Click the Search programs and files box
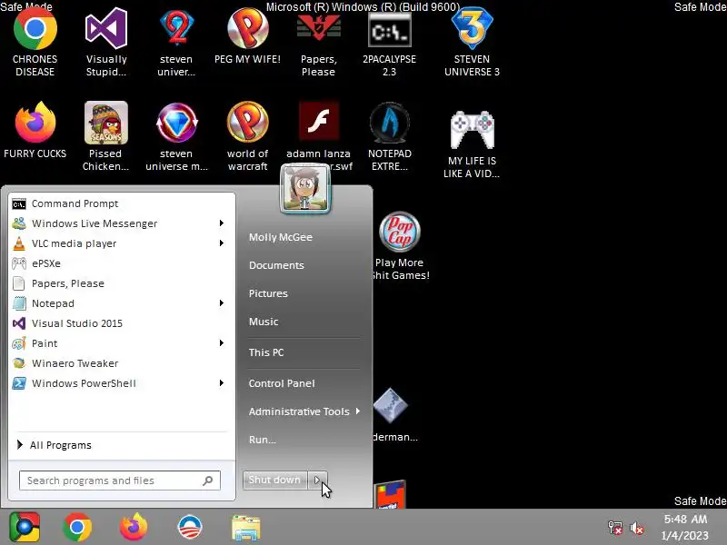Image resolution: width=727 pixels, height=545 pixels. tap(120, 481)
